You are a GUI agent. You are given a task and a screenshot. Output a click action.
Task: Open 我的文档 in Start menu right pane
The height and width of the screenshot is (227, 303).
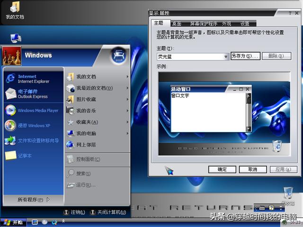98,77
